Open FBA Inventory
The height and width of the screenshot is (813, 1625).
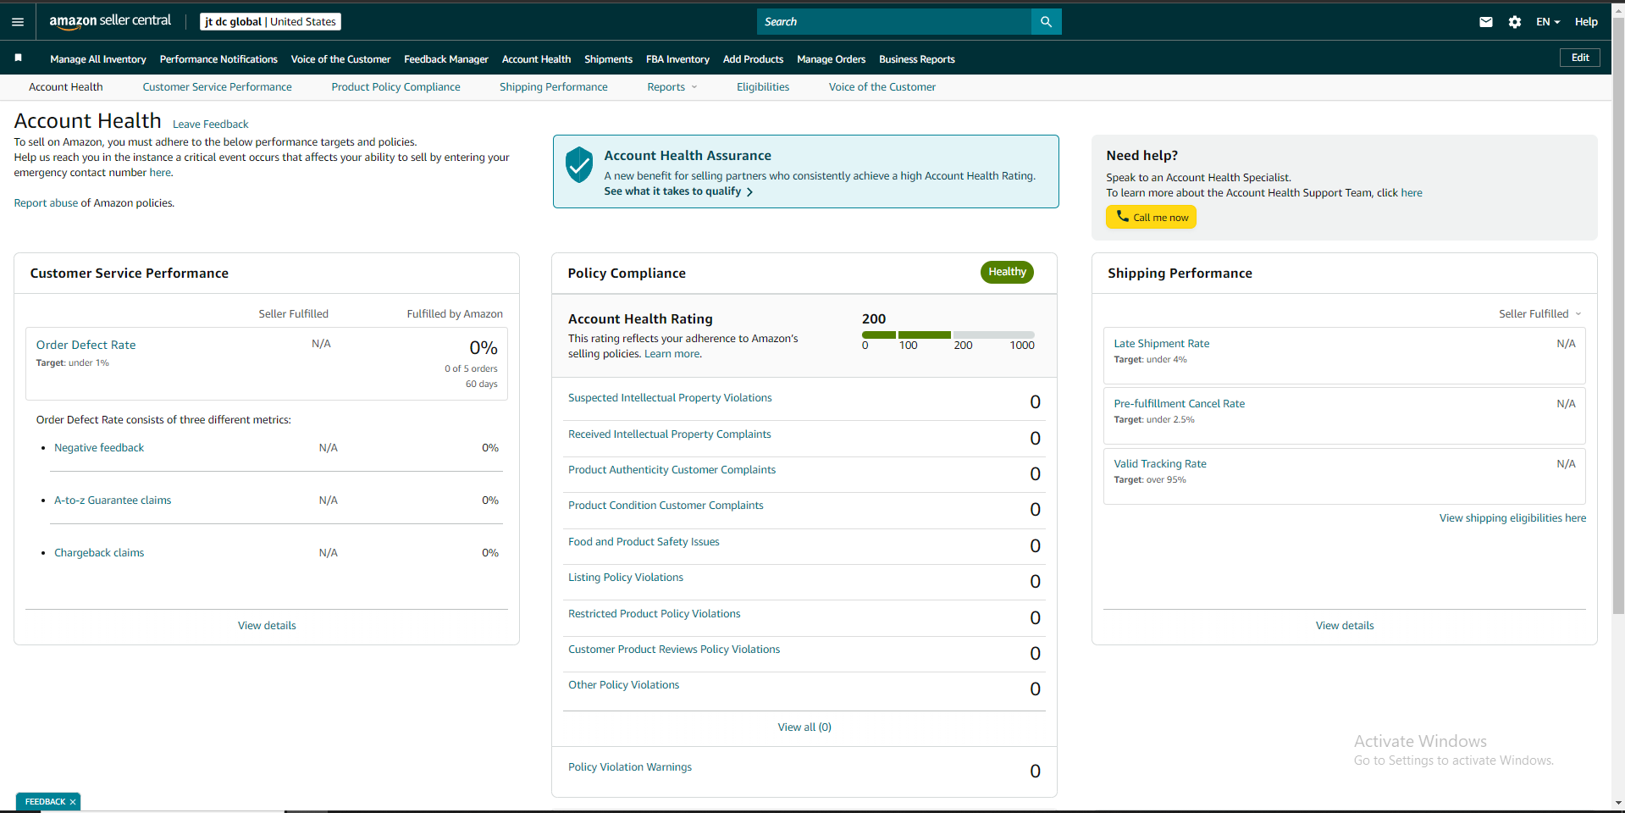pyautogui.click(x=677, y=59)
